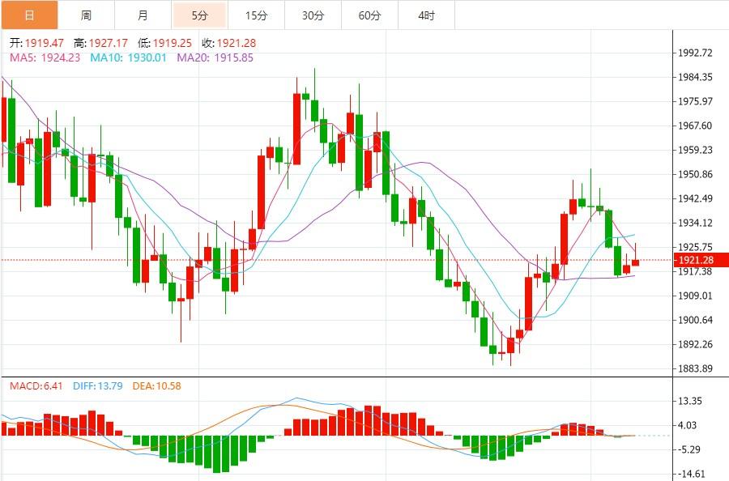Open the 月 monthly timeframe tab
This screenshot has width=729, height=481.
[x=143, y=15]
